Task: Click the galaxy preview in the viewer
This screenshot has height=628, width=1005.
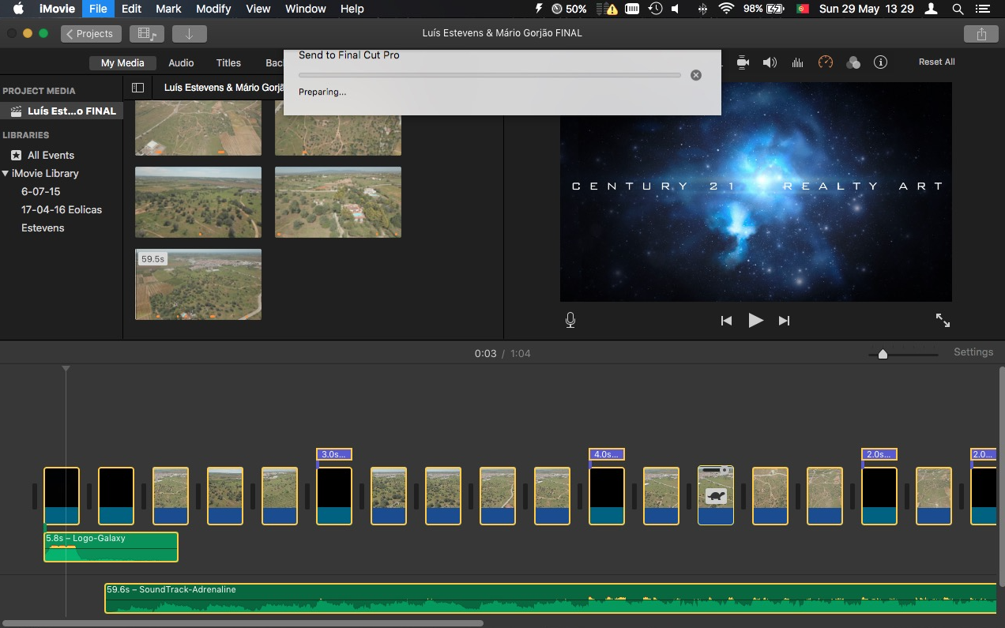Action: coord(755,192)
